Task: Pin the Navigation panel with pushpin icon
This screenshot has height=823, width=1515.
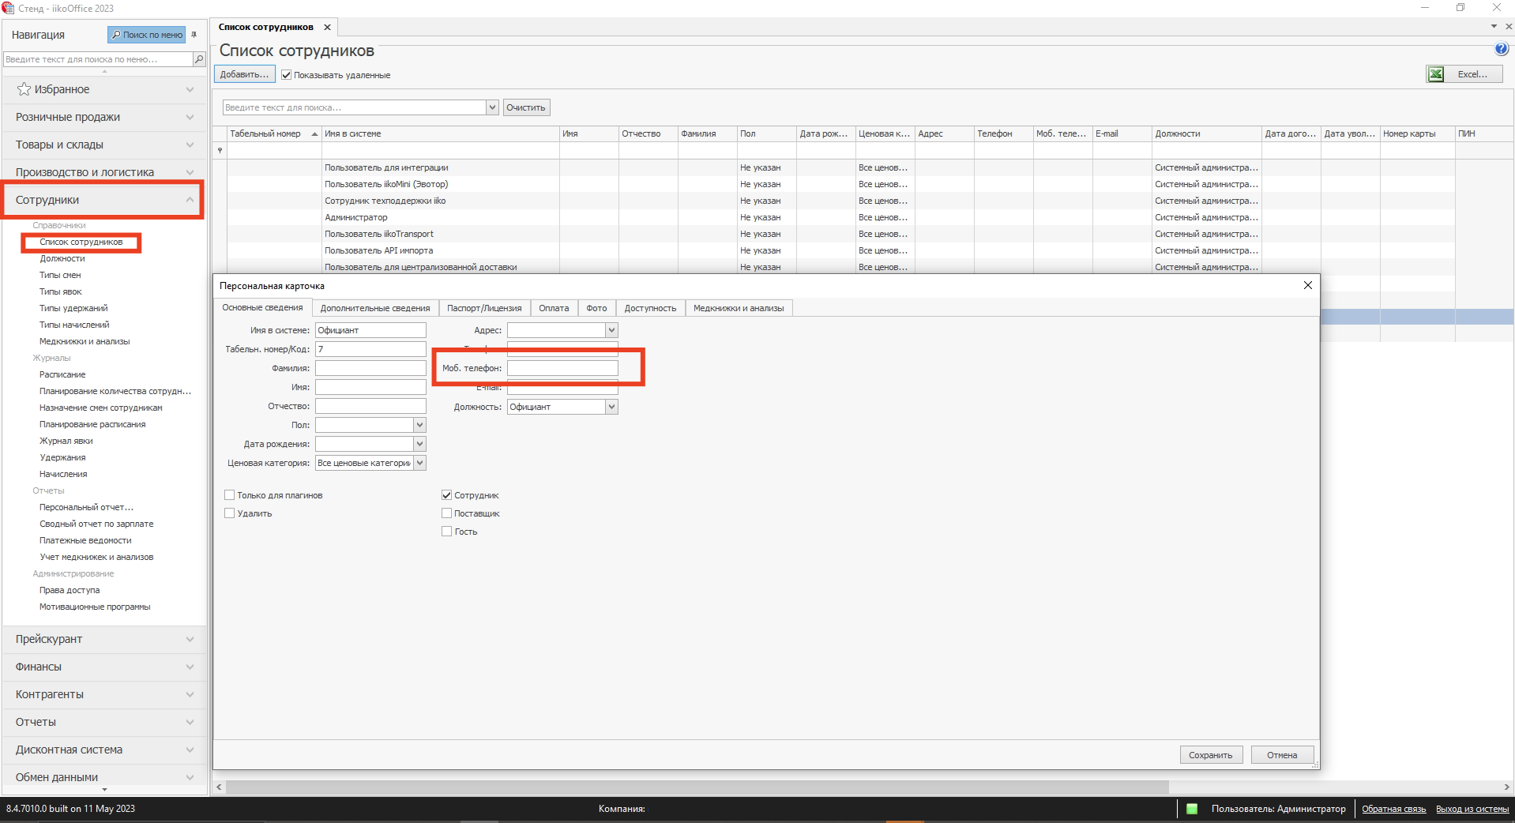Action: [194, 35]
